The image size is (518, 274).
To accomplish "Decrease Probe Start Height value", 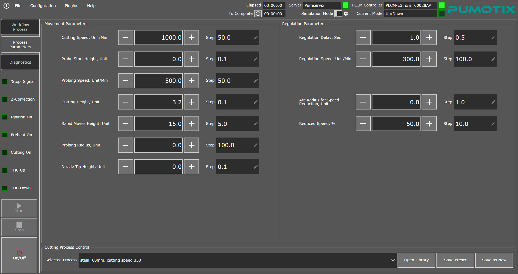I will (126, 59).
